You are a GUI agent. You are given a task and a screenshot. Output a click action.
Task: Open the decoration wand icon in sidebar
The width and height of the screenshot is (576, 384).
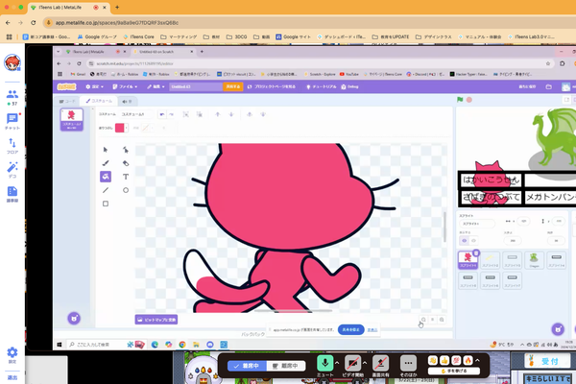(12, 170)
